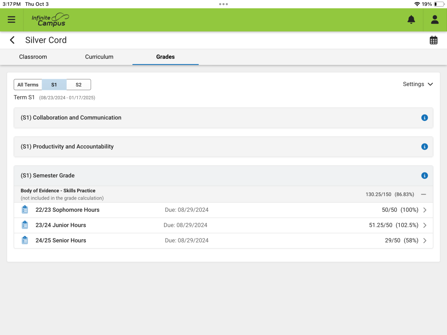The width and height of the screenshot is (447, 335).
Task: Collapse Body of Evidence - Skills Practice
Action: pyautogui.click(x=424, y=194)
